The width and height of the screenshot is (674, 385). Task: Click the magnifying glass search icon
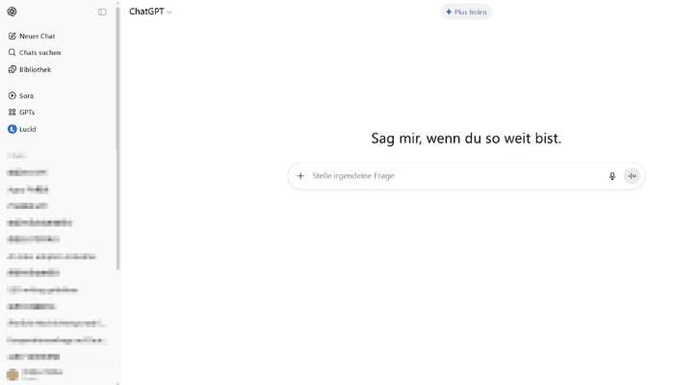point(12,52)
